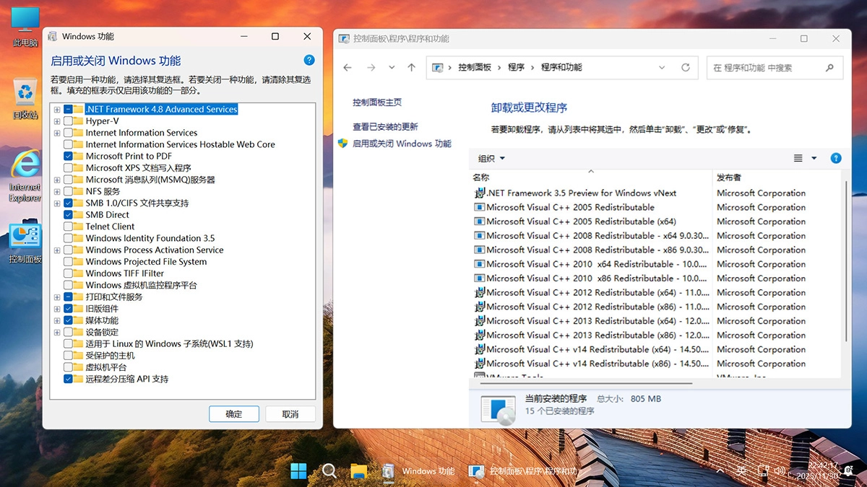
Task: Click the 确定 button in Windows 功能
Action: tap(234, 413)
